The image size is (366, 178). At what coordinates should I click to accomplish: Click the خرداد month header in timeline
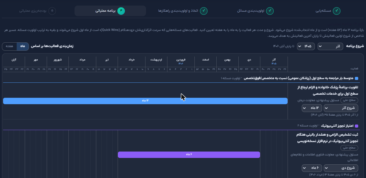pyautogui.click(x=132, y=60)
